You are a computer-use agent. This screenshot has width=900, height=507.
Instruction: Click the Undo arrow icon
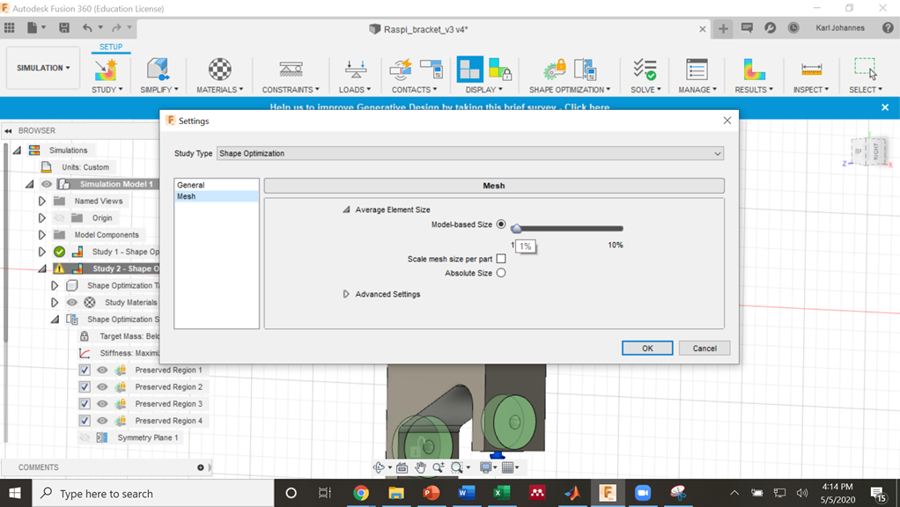[x=87, y=27]
